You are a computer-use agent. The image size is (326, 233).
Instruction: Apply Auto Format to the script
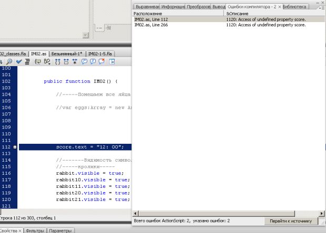click(27, 61)
